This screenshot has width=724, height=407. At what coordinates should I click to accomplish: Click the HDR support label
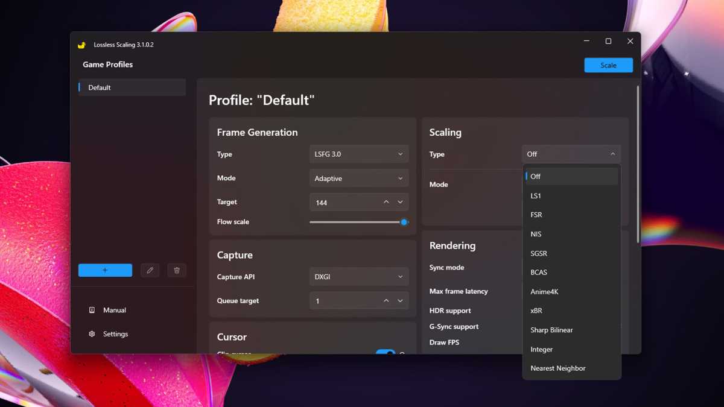click(450, 311)
